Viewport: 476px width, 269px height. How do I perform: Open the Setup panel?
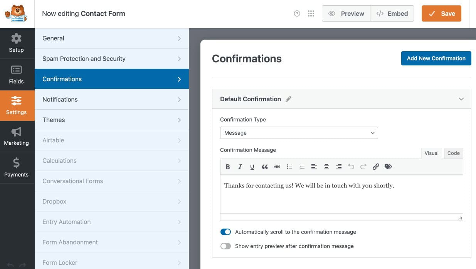pos(17,43)
